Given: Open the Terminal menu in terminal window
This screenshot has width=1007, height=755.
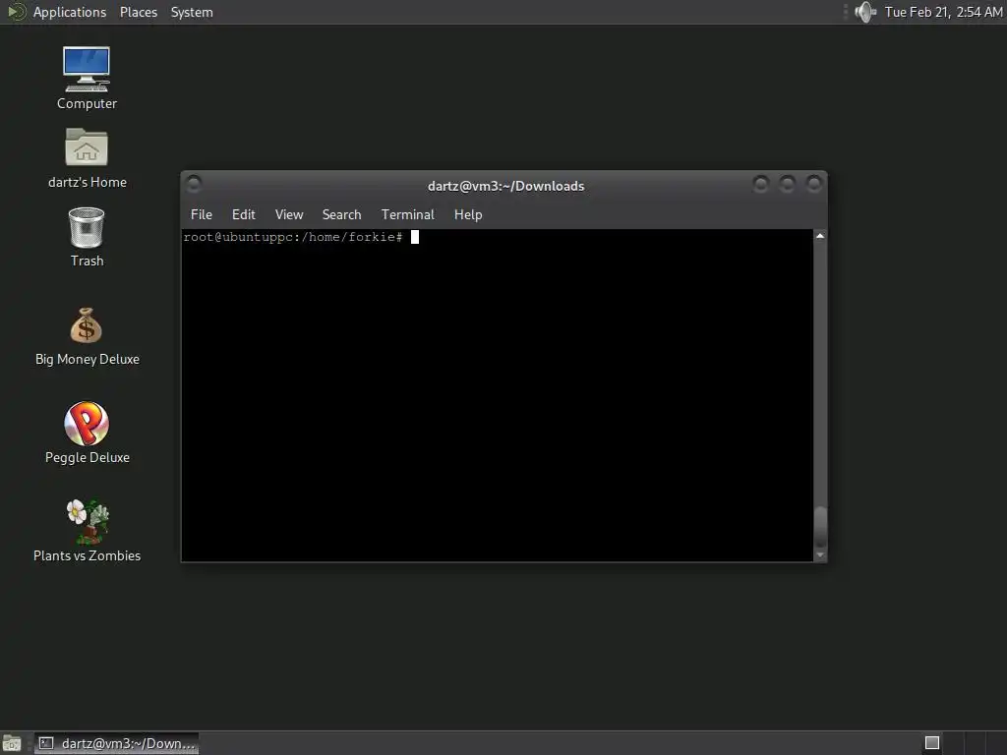Looking at the screenshot, I should pyautogui.click(x=408, y=214).
